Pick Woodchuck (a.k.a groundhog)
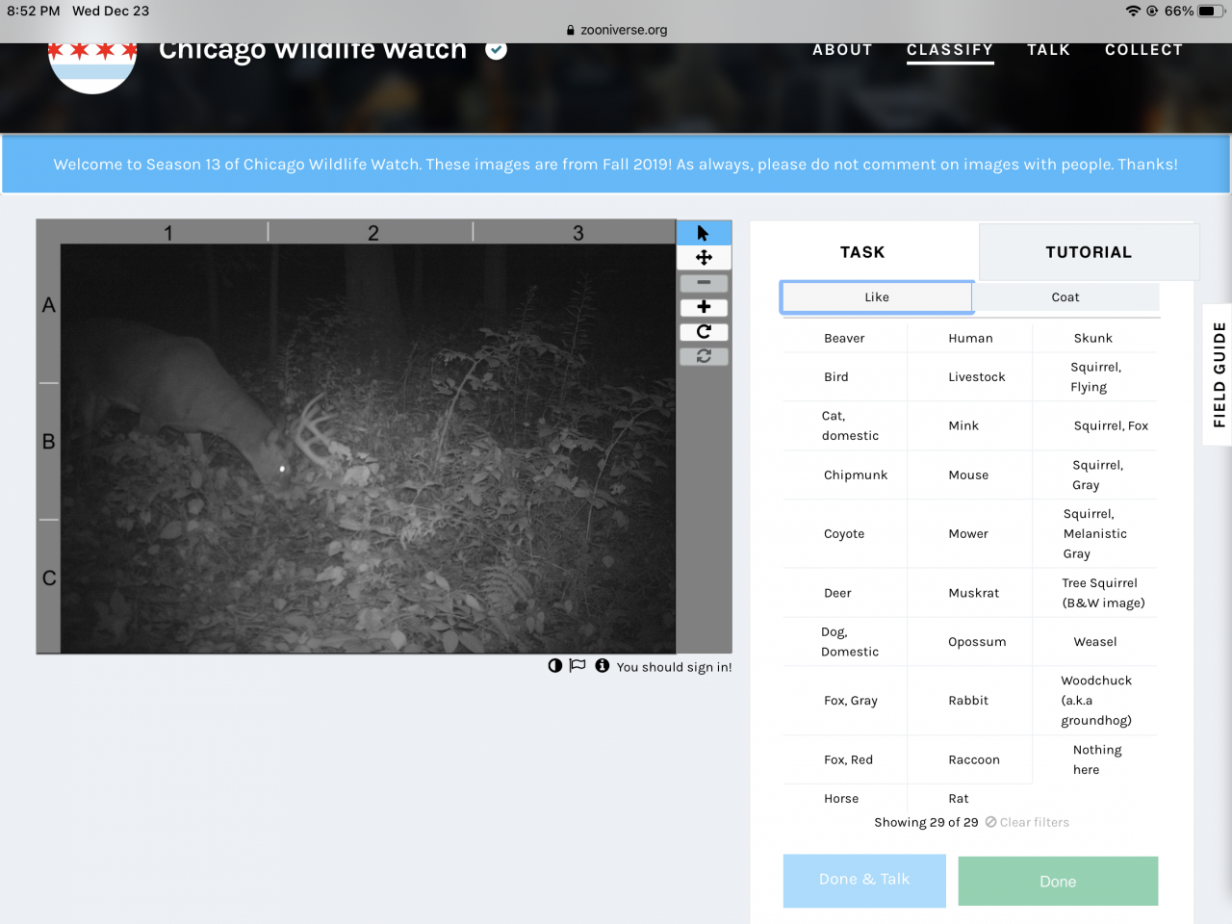Viewport: 1232px width, 924px height. pos(1096,701)
